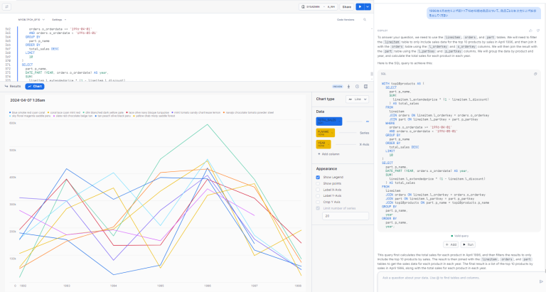This screenshot has height=292, width=546.
Task: Toggle the Show Legend checkbox
Action: (x=318, y=176)
